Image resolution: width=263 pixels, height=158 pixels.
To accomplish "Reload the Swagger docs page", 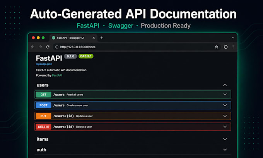I will (48, 47).
